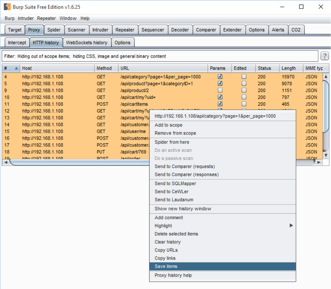Choose Clear history
This screenshot has width=331, height=289.
(x=223, y=242)
